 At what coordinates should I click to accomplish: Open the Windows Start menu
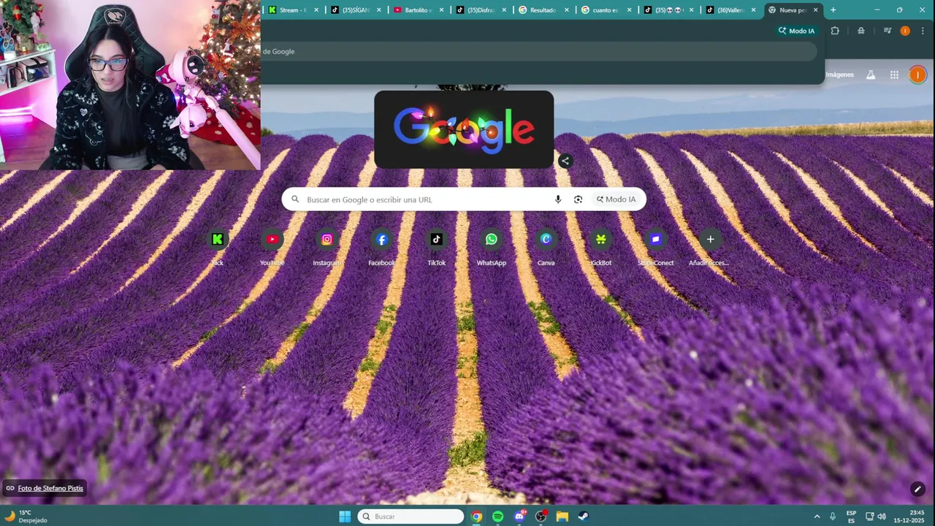point(345,517)
